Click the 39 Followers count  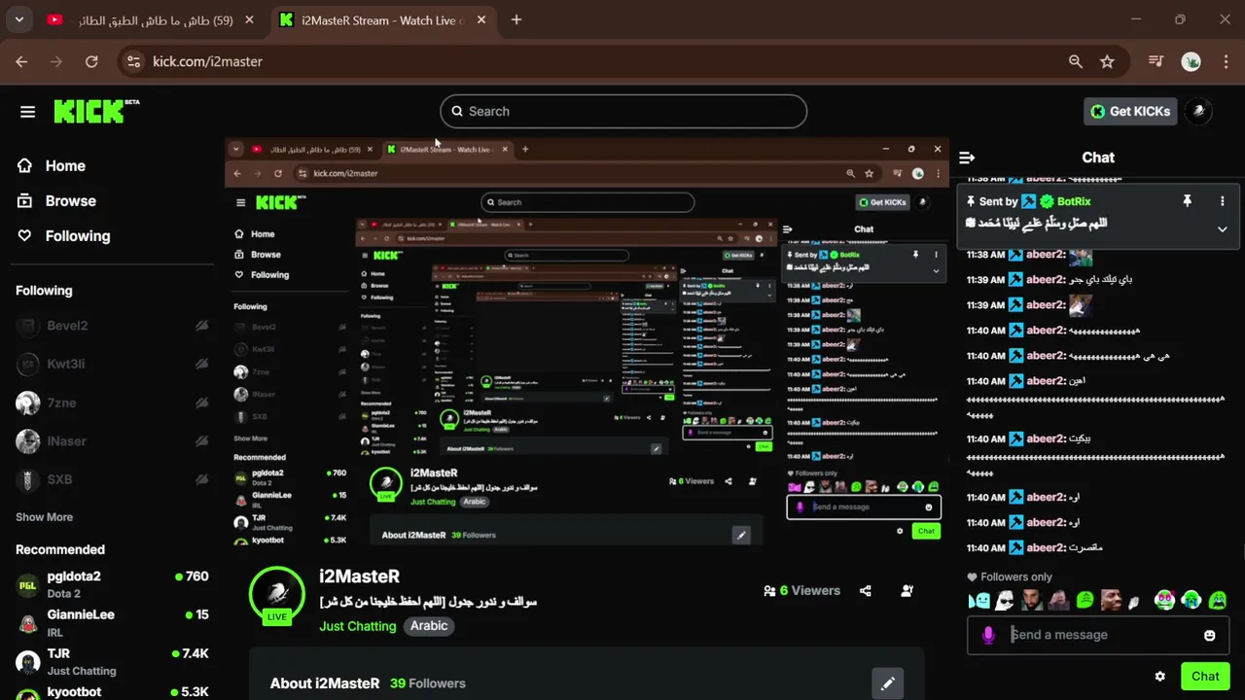click(428, 683)
